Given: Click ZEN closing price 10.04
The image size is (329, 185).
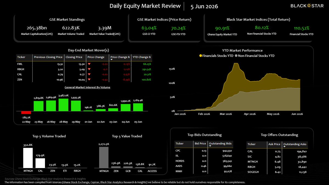Looking at the screenshot, I should (81, 79).
